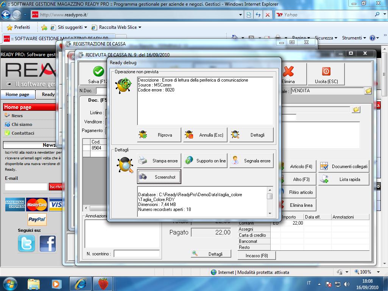Take a Screenshot via the camera button

point(159,177)
